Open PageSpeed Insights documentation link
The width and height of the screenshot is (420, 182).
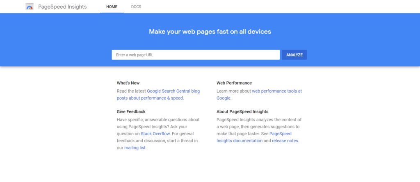click(240, 141)
